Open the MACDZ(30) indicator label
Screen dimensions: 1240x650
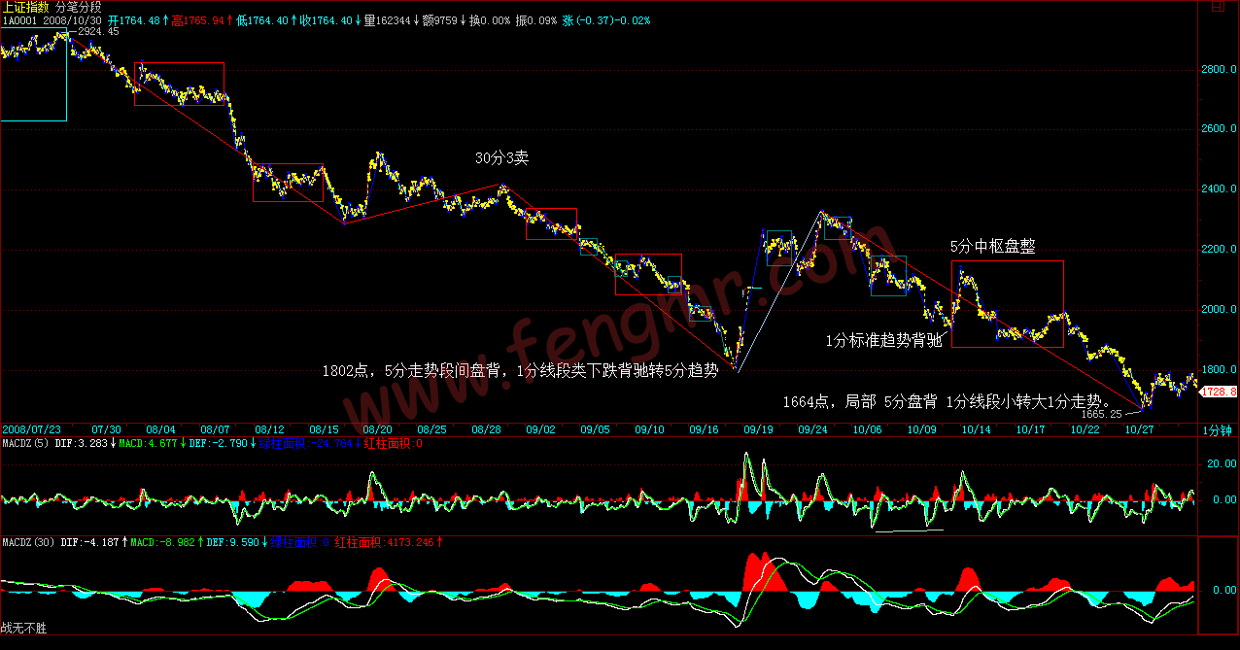[26, 542]
